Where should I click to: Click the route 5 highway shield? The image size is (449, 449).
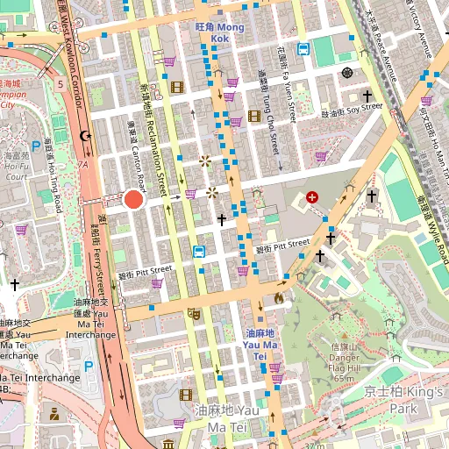coord(61,84)
